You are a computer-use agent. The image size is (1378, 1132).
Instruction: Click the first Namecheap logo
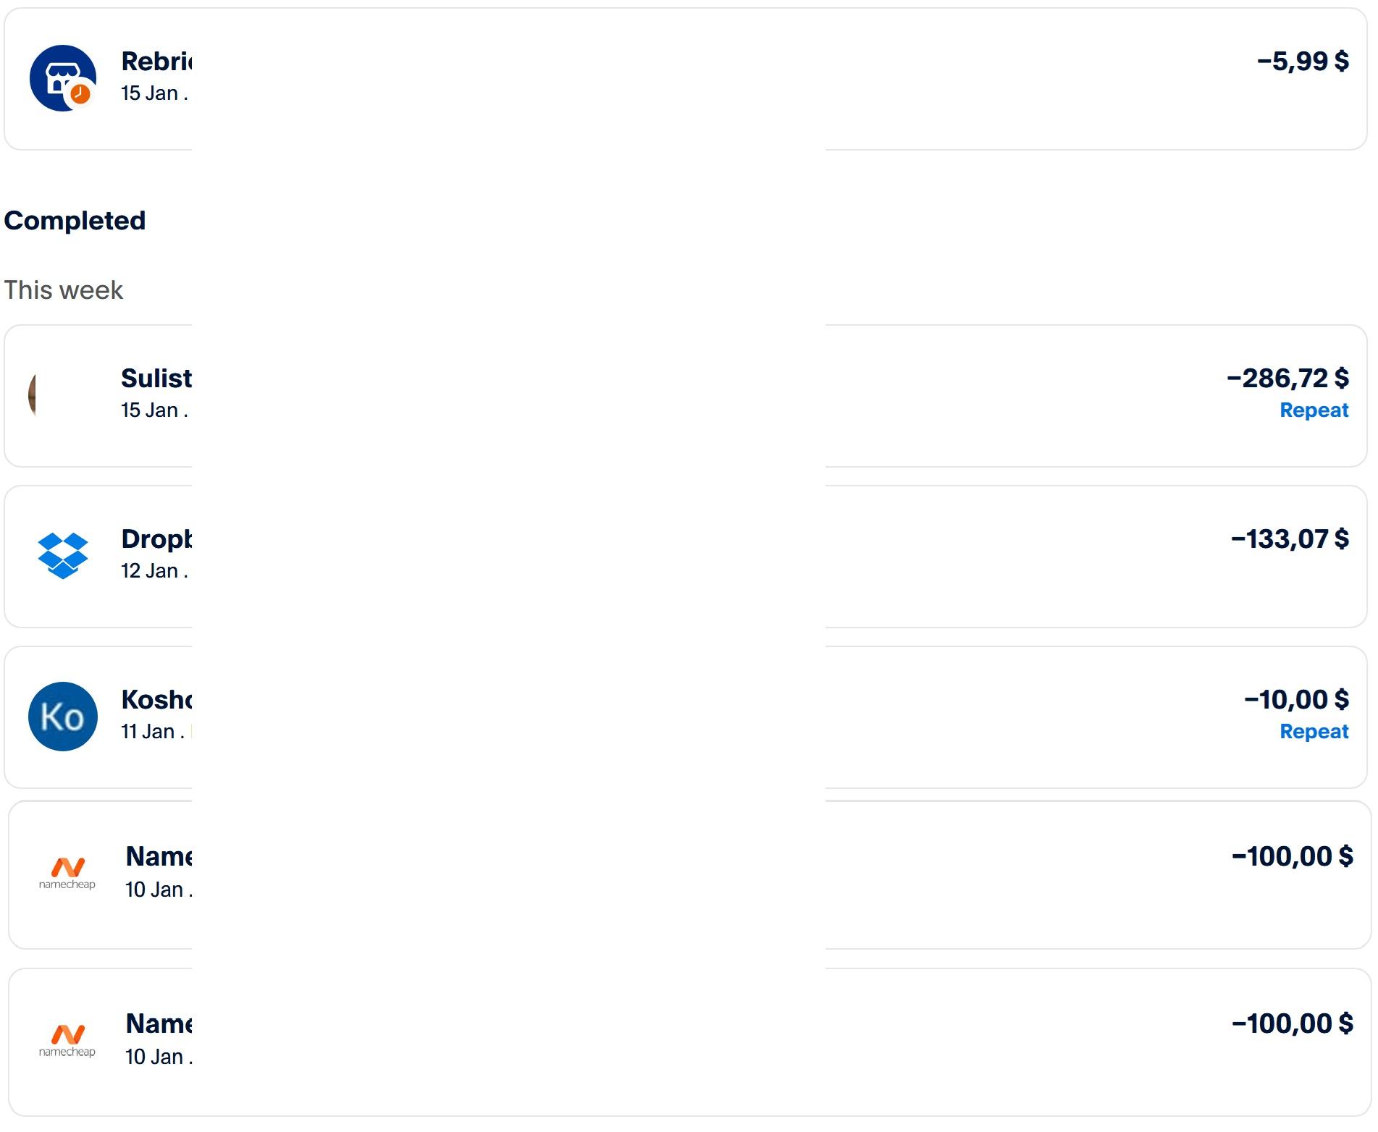(67, 873)
